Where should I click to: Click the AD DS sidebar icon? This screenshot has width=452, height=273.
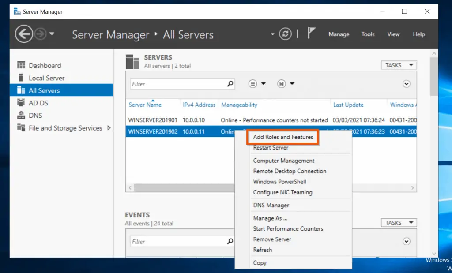(21, 102)
